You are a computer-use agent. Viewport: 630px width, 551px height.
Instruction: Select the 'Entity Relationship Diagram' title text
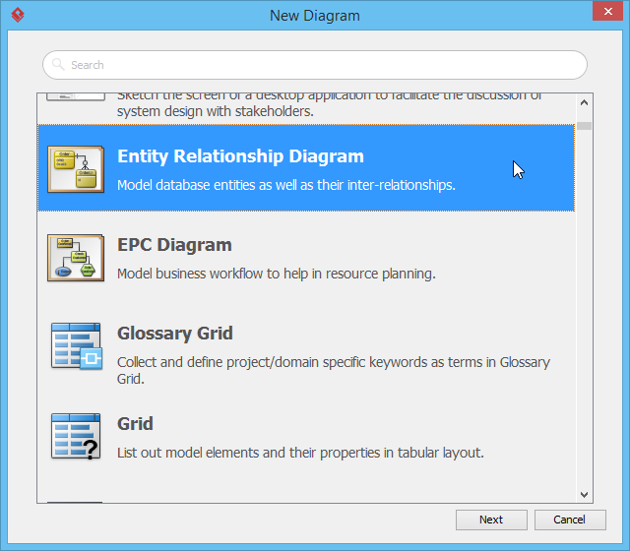coord(240,156)
